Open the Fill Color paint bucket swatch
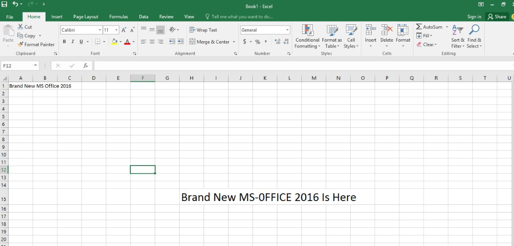Viewport: 514px width, 246px height. [x=114, y=42]
